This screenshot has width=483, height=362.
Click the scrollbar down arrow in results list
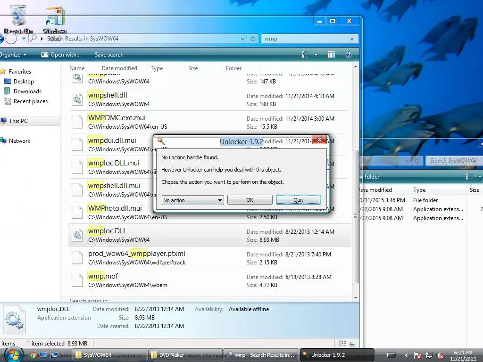(x=356, y=297)
